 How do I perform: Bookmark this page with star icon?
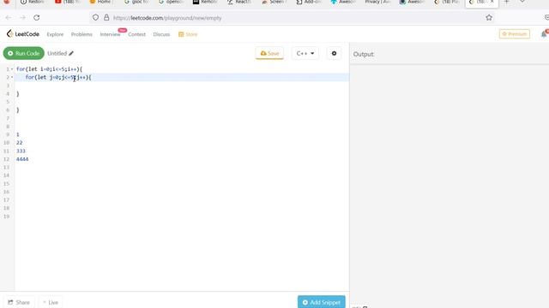(x=489, y=17)
